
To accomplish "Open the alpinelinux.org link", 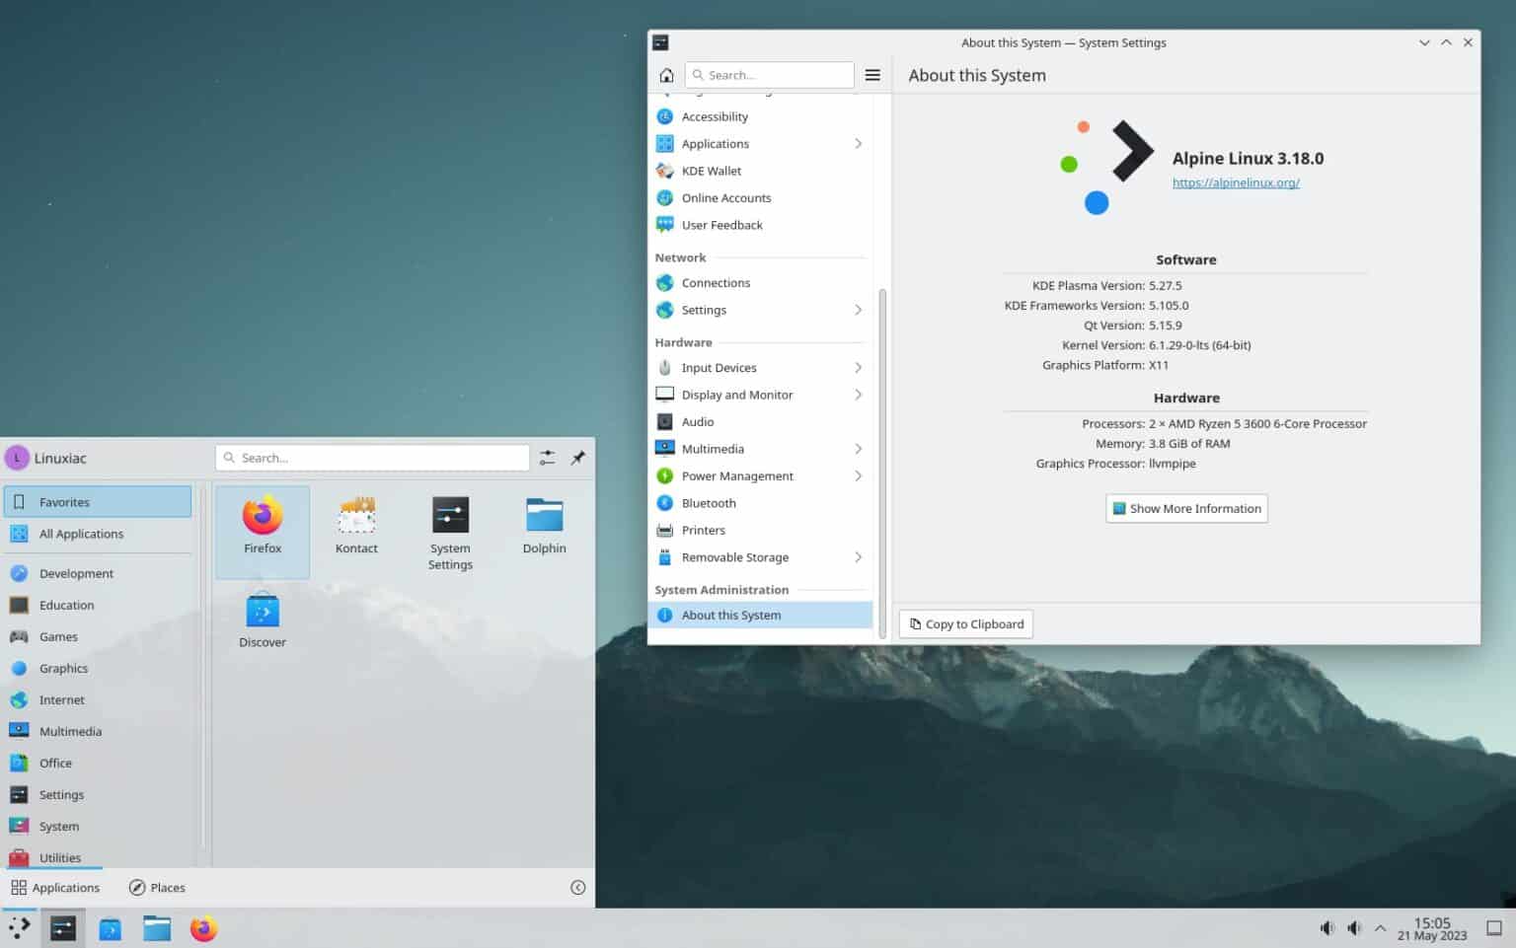I will 1235,182.
